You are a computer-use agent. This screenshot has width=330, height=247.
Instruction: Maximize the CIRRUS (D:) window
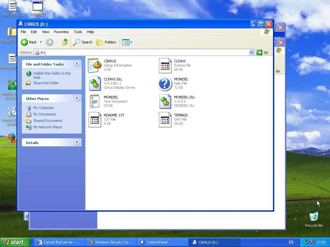(x=261, y=24)
